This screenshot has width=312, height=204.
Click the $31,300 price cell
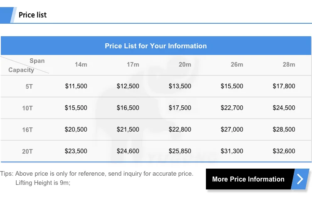tap(232, 151)
